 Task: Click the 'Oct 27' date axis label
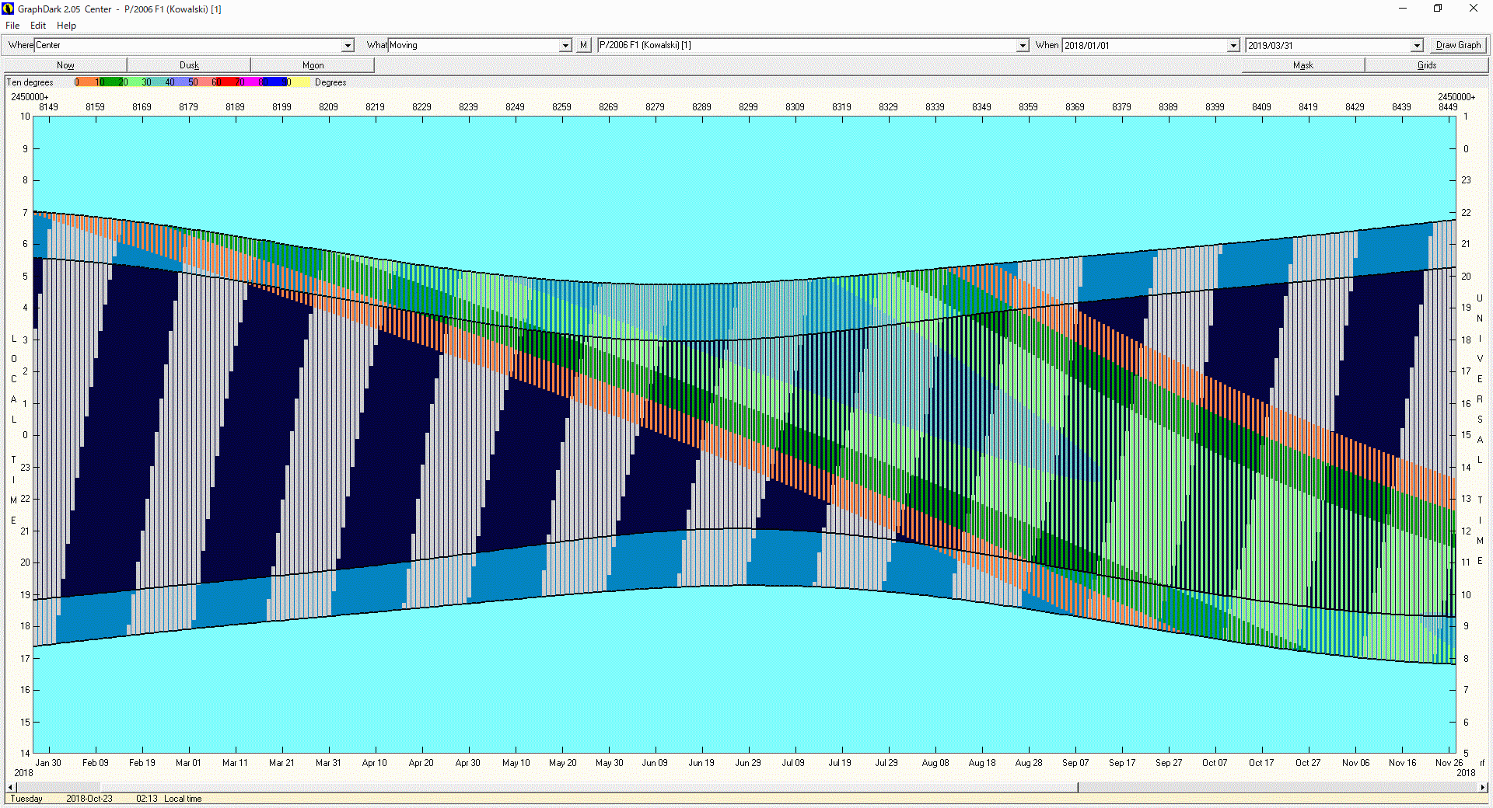pyautogui.click(x=1308, y=763)
